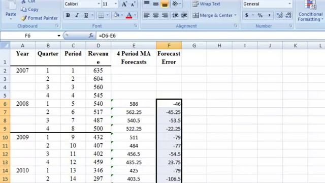Apply the fill color bucket
This screenshot has height=183, width=325.
[116, 15]
